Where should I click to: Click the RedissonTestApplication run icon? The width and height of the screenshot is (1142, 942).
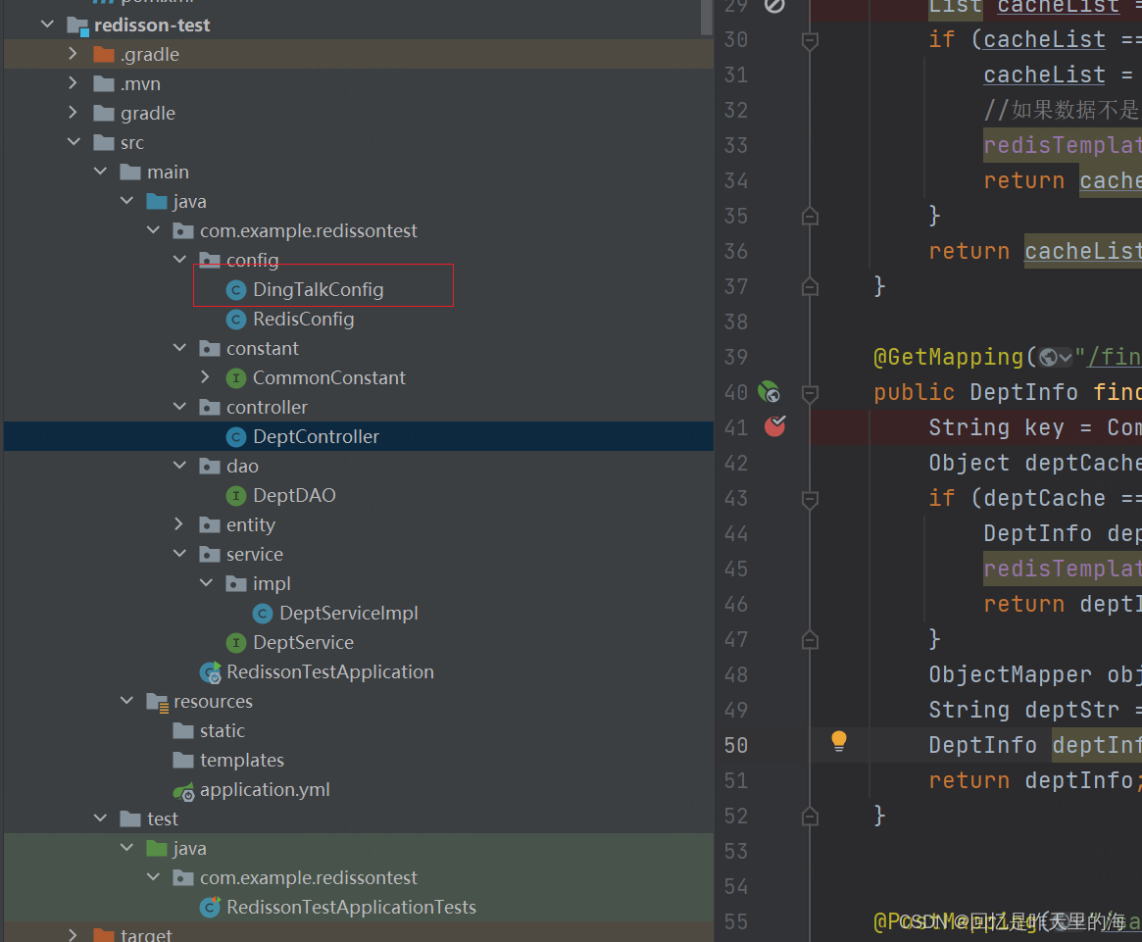[211, 672]
